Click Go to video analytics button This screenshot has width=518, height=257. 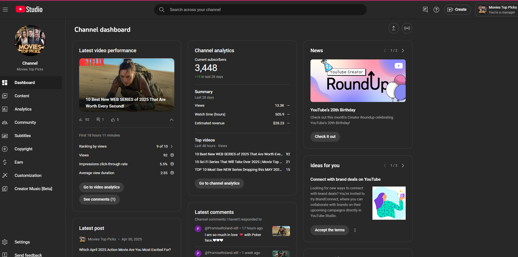(102, 187)
